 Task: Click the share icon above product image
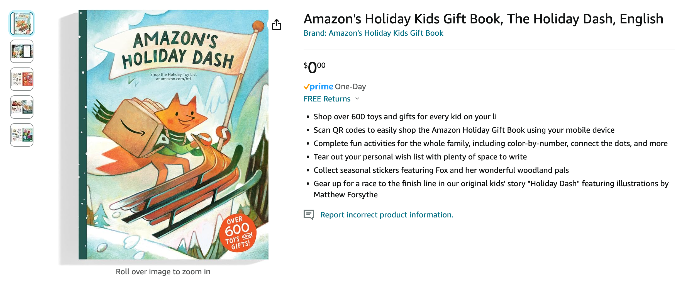pos(277,25)
